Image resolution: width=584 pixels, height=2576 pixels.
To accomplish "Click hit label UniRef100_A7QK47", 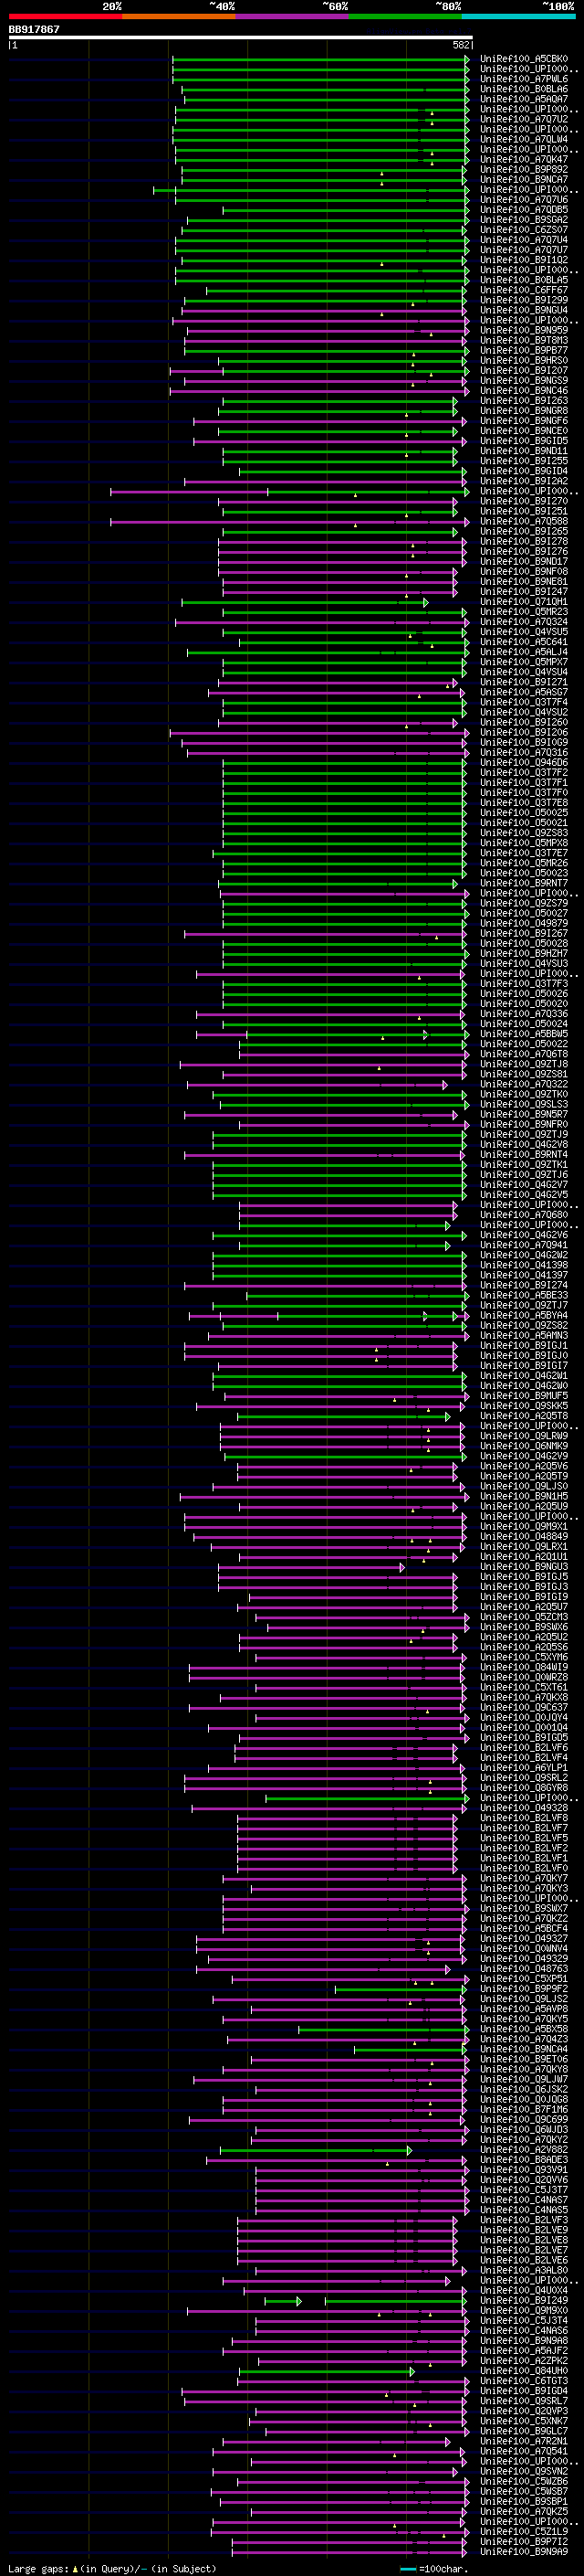I will (x=523, y=159).
